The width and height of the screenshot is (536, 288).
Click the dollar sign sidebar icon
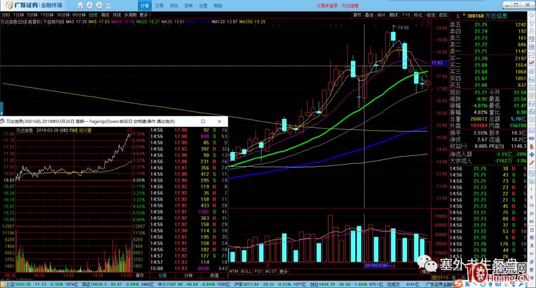point(532,147)
